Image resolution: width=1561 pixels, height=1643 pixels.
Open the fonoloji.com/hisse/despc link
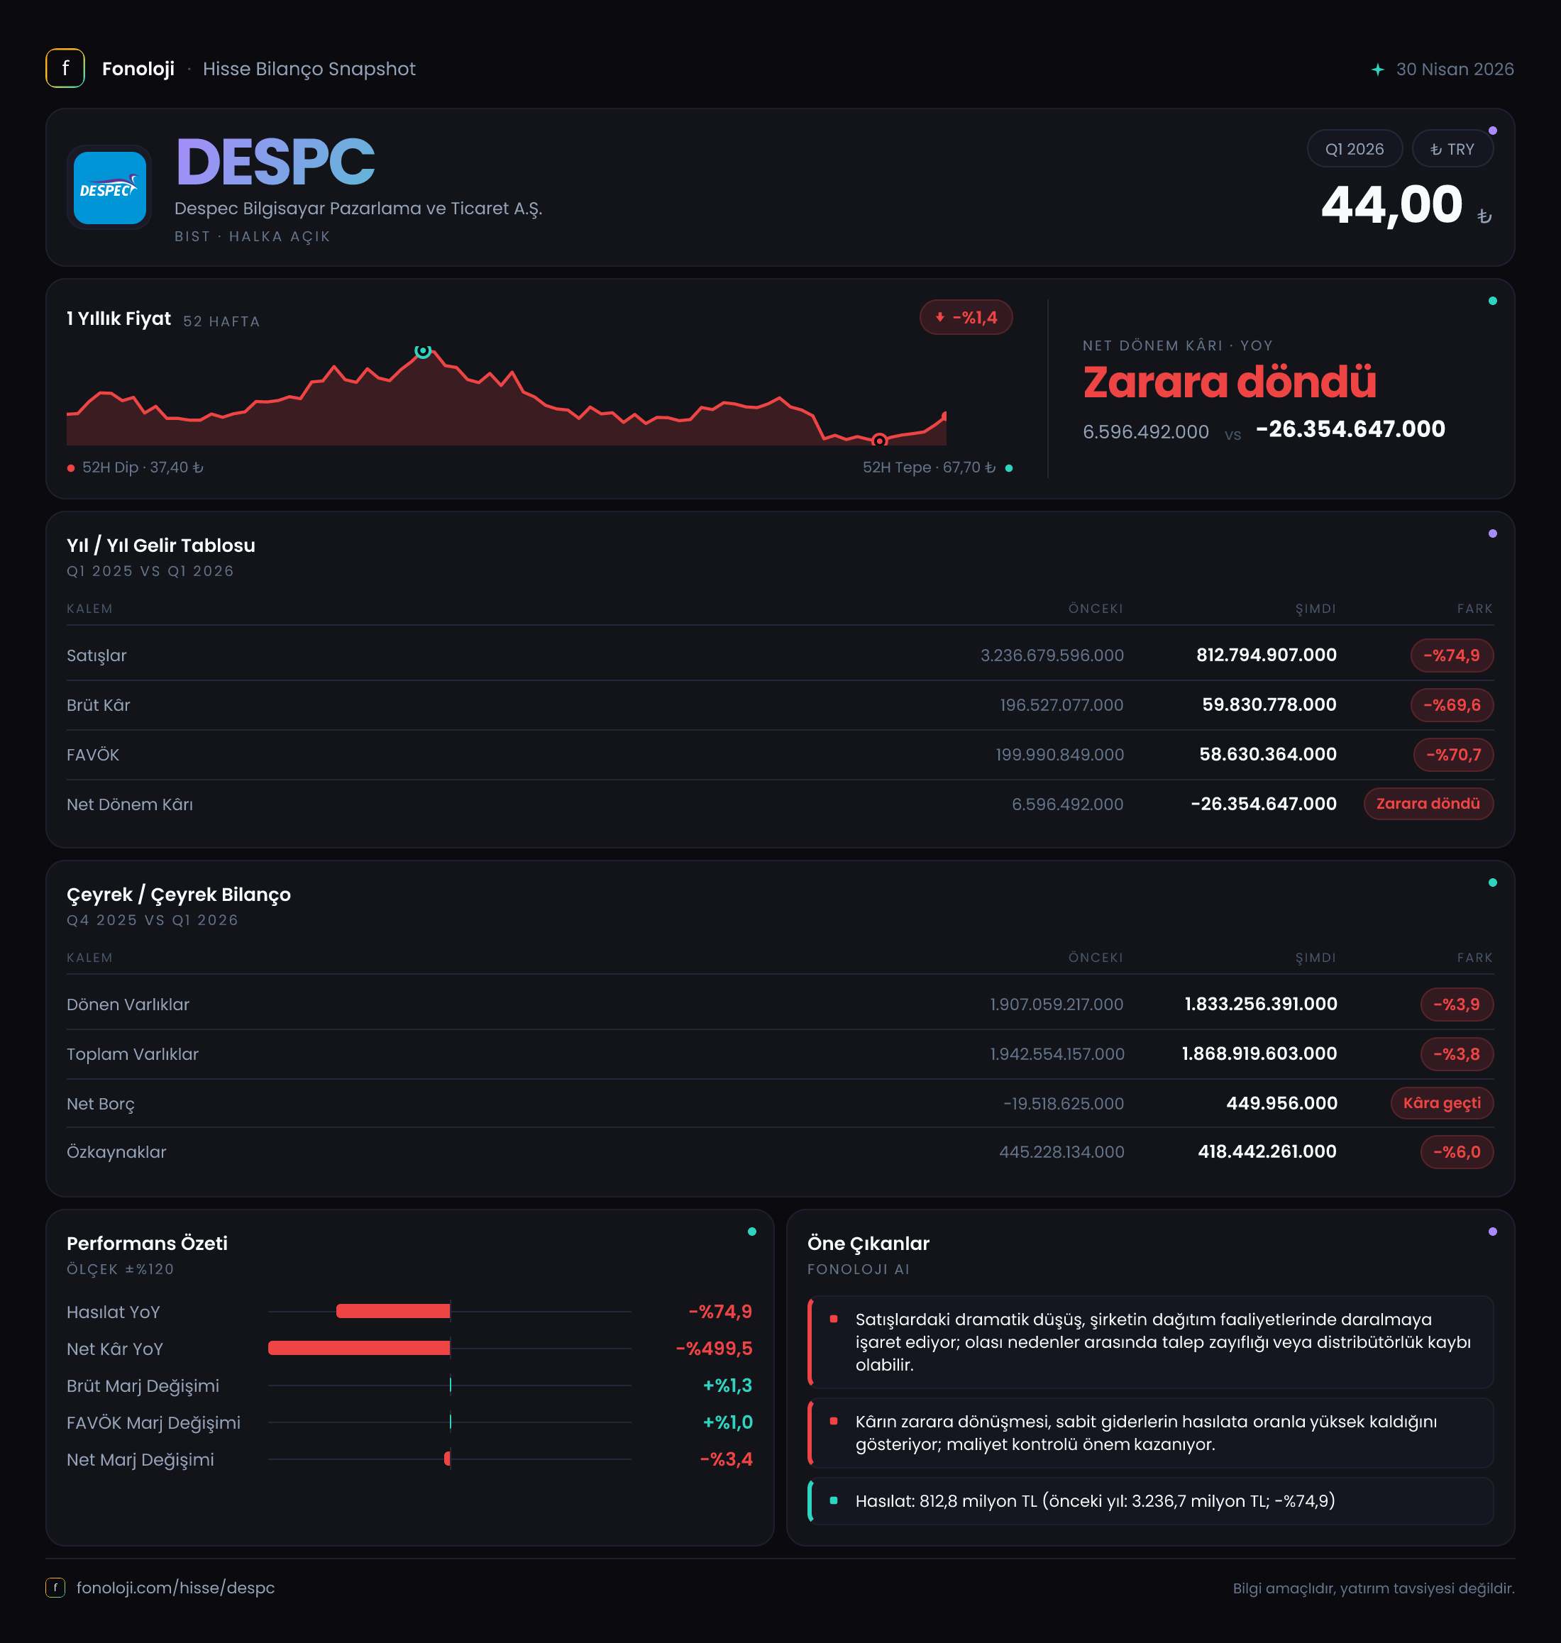(x=175, y=1587)
